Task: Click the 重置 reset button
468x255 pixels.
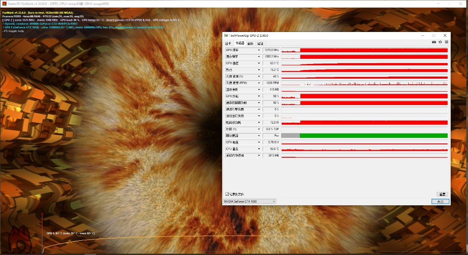Action: pos(442,194)
